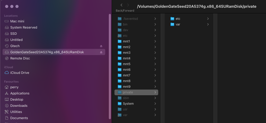Expand chevron next to System
266x123 pixels.
[155, 104]
